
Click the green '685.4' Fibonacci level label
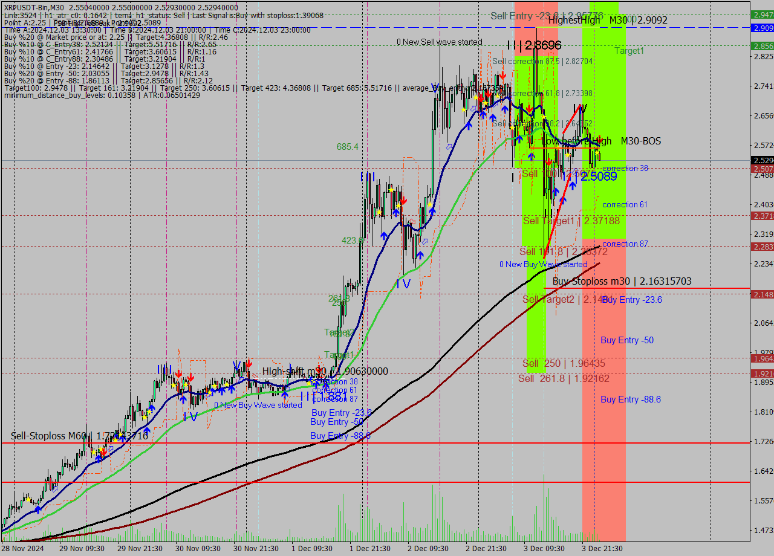pos(348,147)
